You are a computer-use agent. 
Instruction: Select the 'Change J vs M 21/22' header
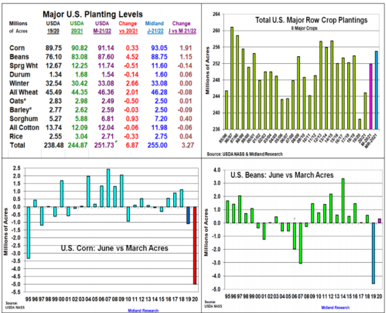click(182, 27)
